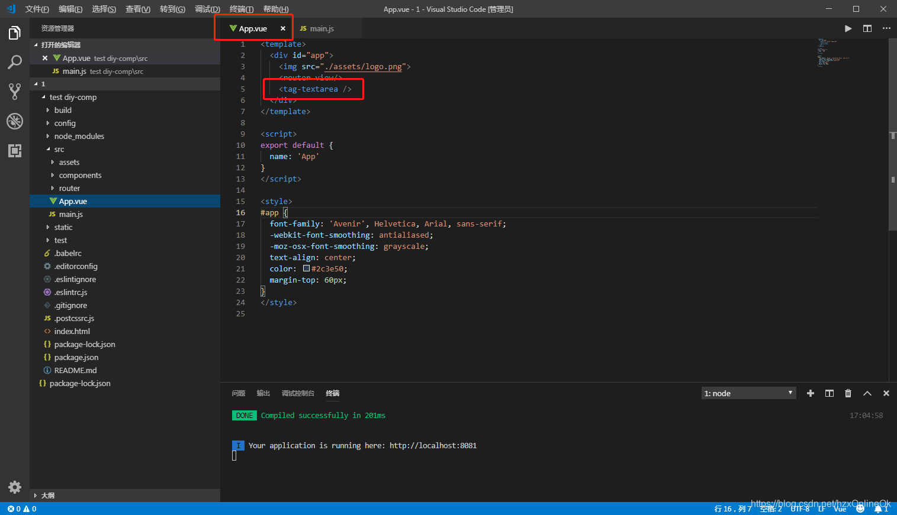Open the Search view in activity bar
This screenshot has width=897, height=515.
[x=15, y=61]
